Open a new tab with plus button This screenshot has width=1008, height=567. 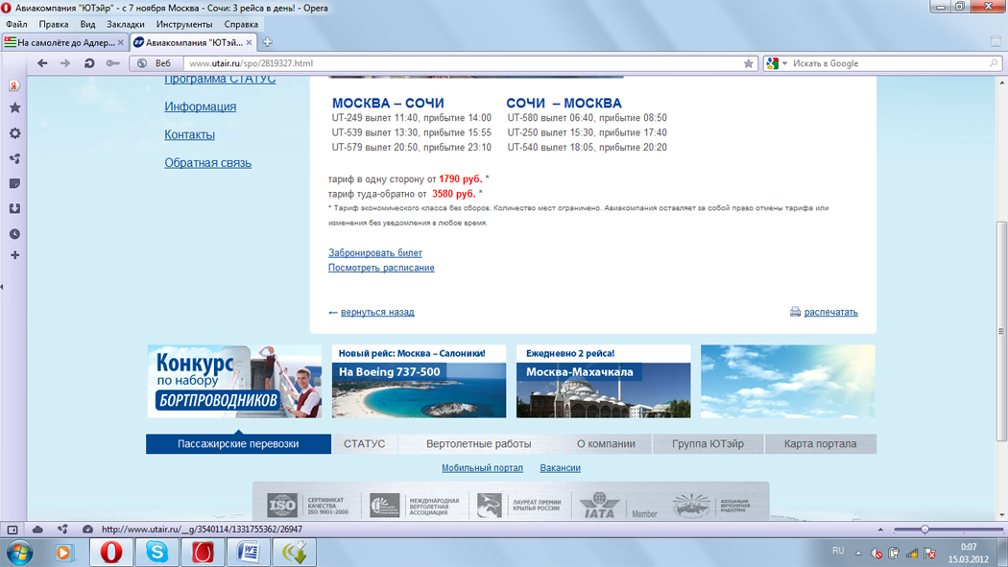268,42
